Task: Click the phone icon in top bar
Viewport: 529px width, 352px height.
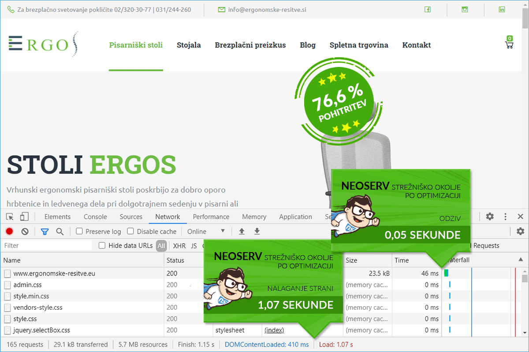Action: pos(11,10)
